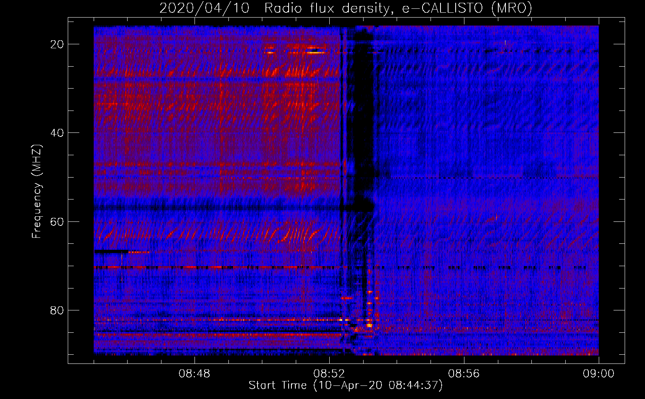
Task: Click the time tick label "08:48"
Action: 195,374
